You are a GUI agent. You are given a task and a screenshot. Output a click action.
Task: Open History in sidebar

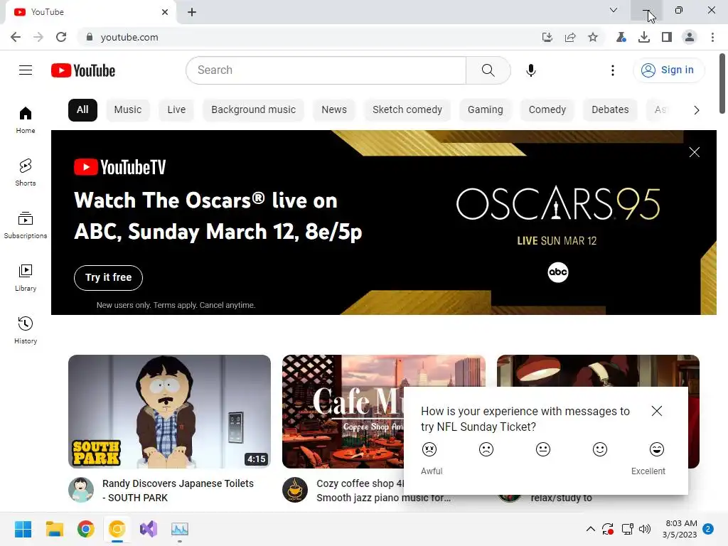pyautogui.click(x=26, y=330)
